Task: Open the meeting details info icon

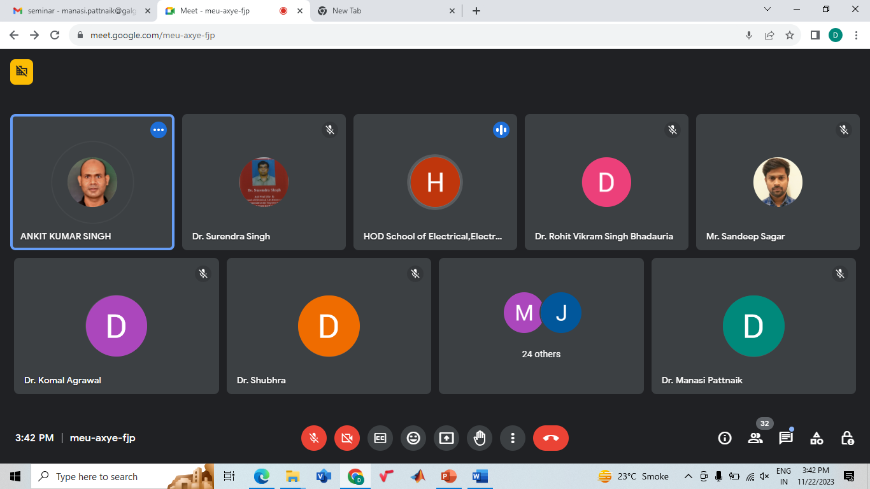Action: 725,438
